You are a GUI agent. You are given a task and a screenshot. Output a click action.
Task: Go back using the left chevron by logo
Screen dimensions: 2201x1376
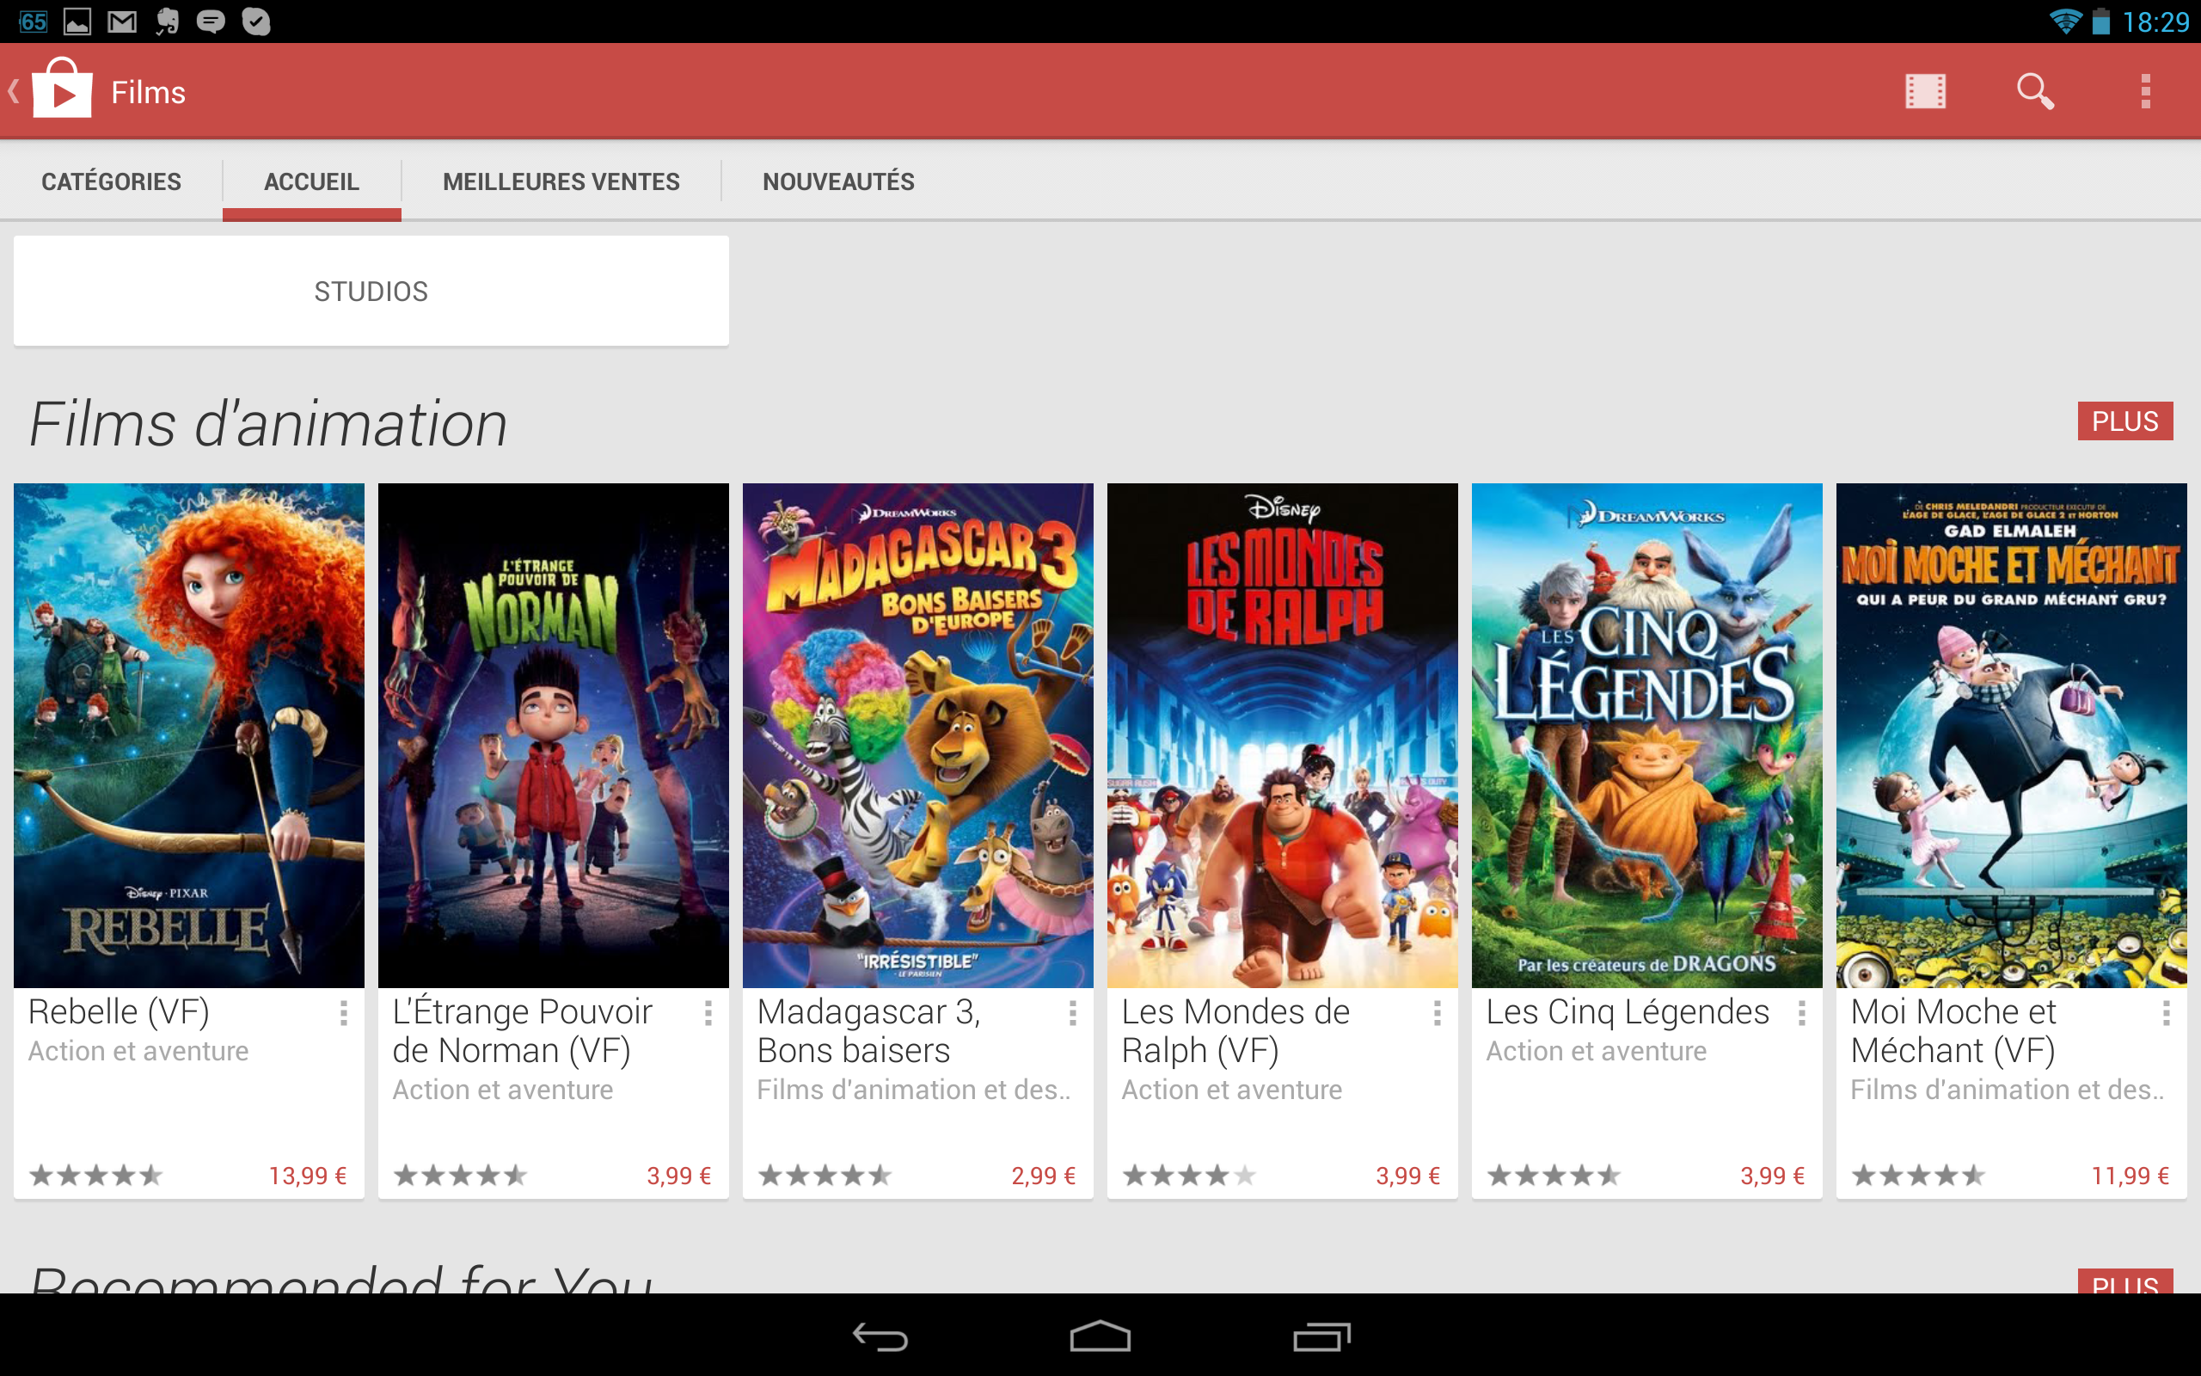[x=14, y=91]
